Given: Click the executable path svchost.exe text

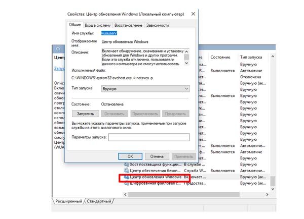Looking at the screenshot, I should [x=112, y=78].
